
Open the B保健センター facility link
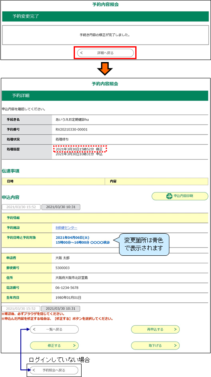[x=66, y=228]
